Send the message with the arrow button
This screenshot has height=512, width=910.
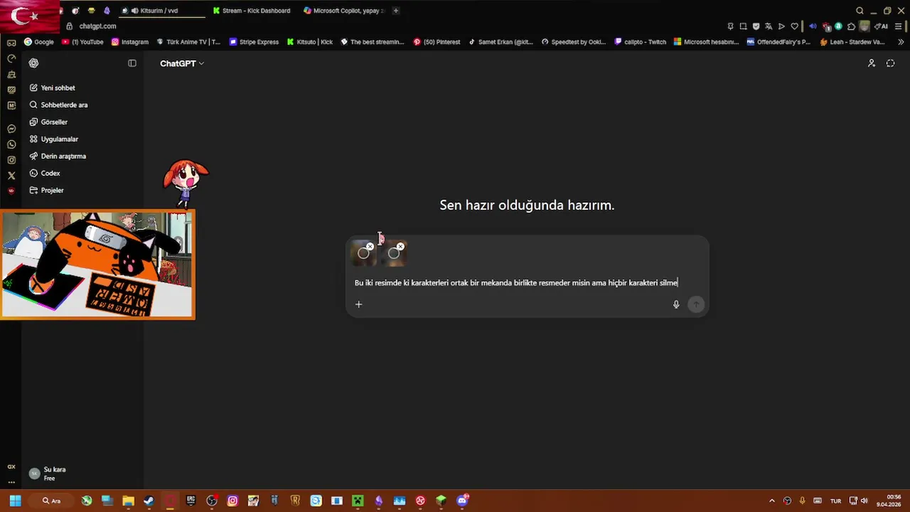[696, 304]
